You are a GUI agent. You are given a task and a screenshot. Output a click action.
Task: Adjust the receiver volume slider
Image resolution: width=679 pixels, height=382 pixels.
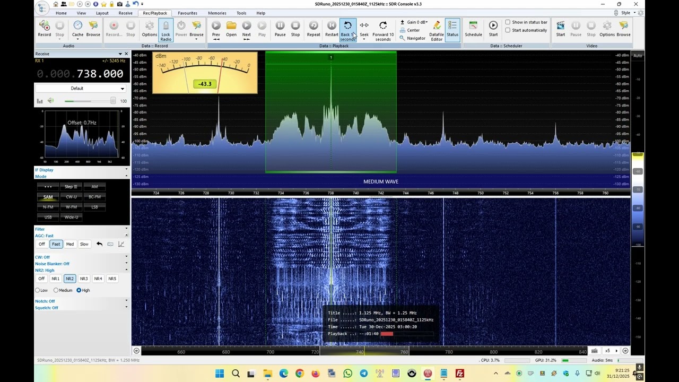(90, 101)
